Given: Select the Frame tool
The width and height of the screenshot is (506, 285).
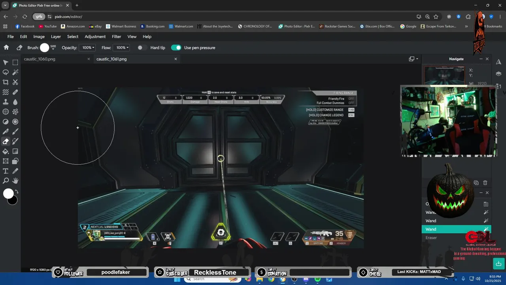Looking at the screenshot, I should (6, 161).
